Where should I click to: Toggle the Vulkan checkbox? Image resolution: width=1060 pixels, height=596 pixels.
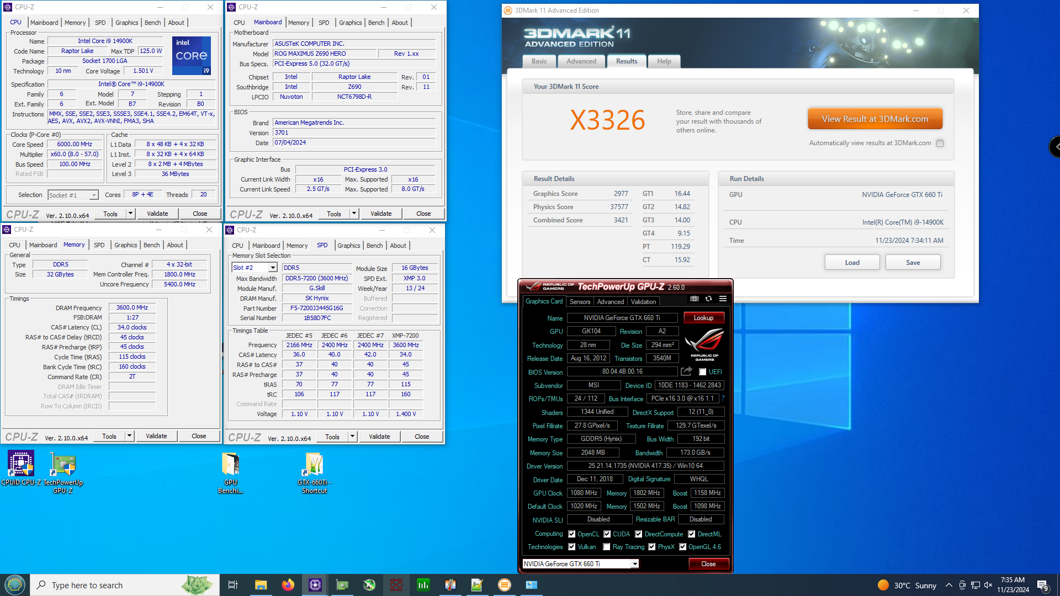click(572, 547)
